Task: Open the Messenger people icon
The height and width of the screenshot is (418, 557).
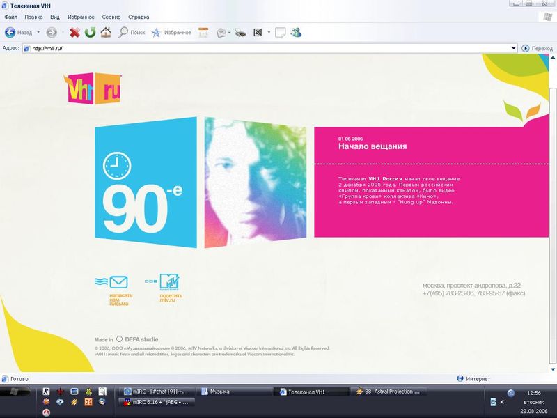Action: click(x=296, y=33)
